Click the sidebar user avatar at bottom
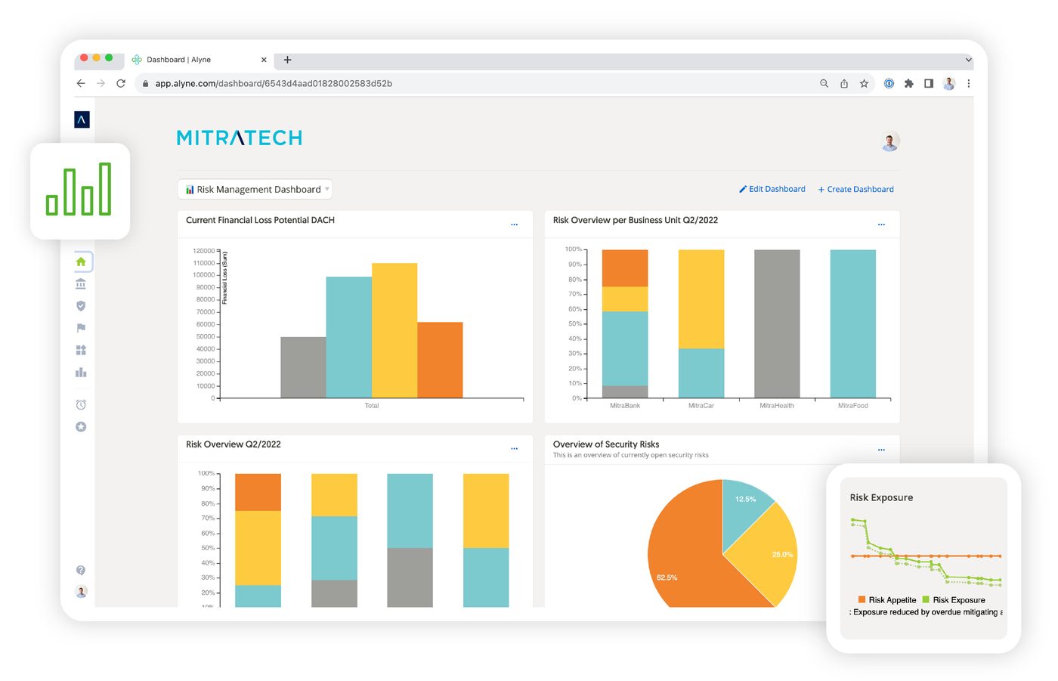This screenshot has width=1058, height=681. point(81,591)
